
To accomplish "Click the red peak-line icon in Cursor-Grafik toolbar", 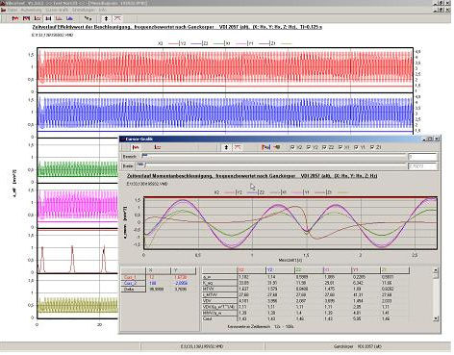I will 238,147.
